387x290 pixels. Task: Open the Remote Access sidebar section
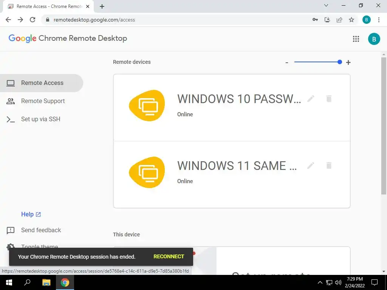click(x=42, y=83)
